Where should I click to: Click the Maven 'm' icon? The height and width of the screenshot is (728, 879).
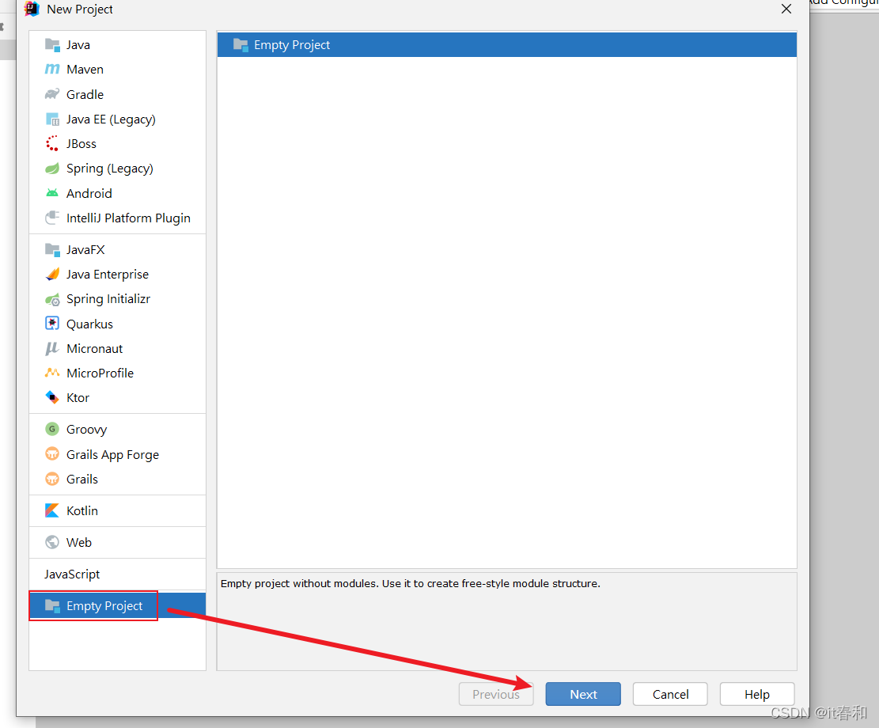(52, 69)
